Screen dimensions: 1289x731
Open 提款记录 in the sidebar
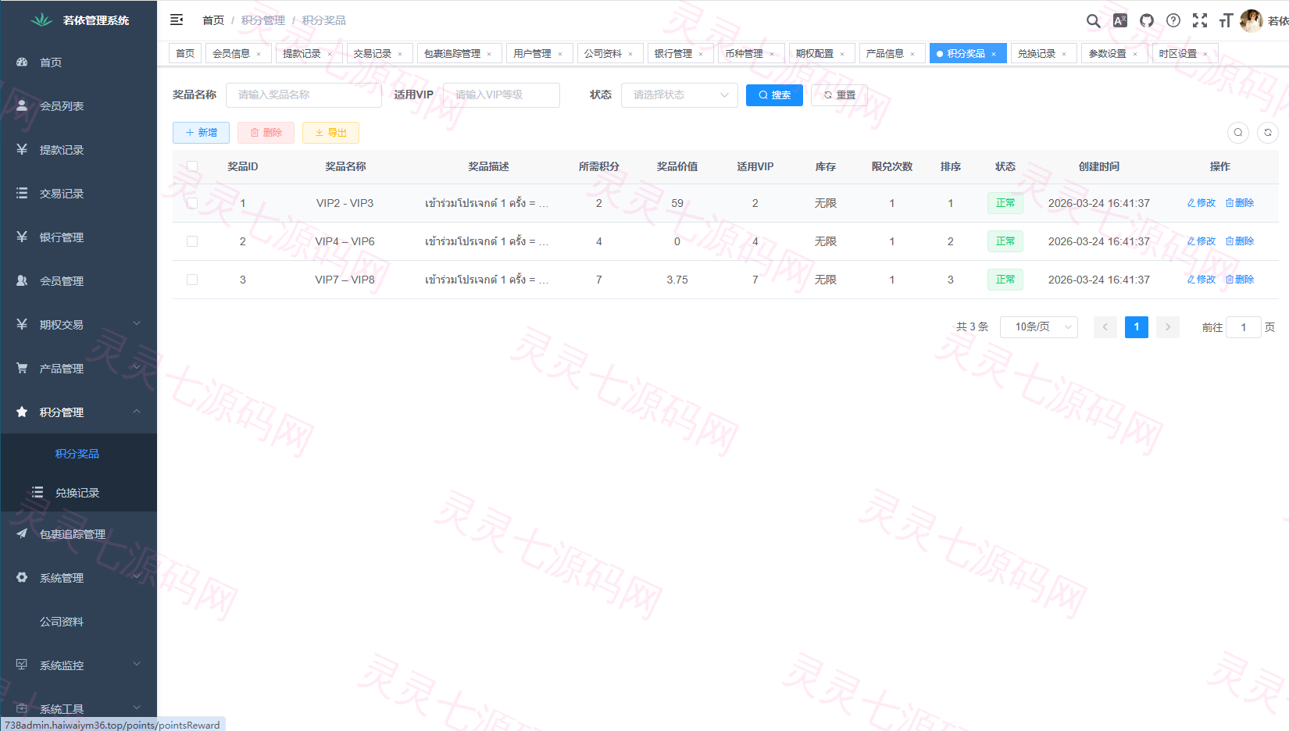78,150
